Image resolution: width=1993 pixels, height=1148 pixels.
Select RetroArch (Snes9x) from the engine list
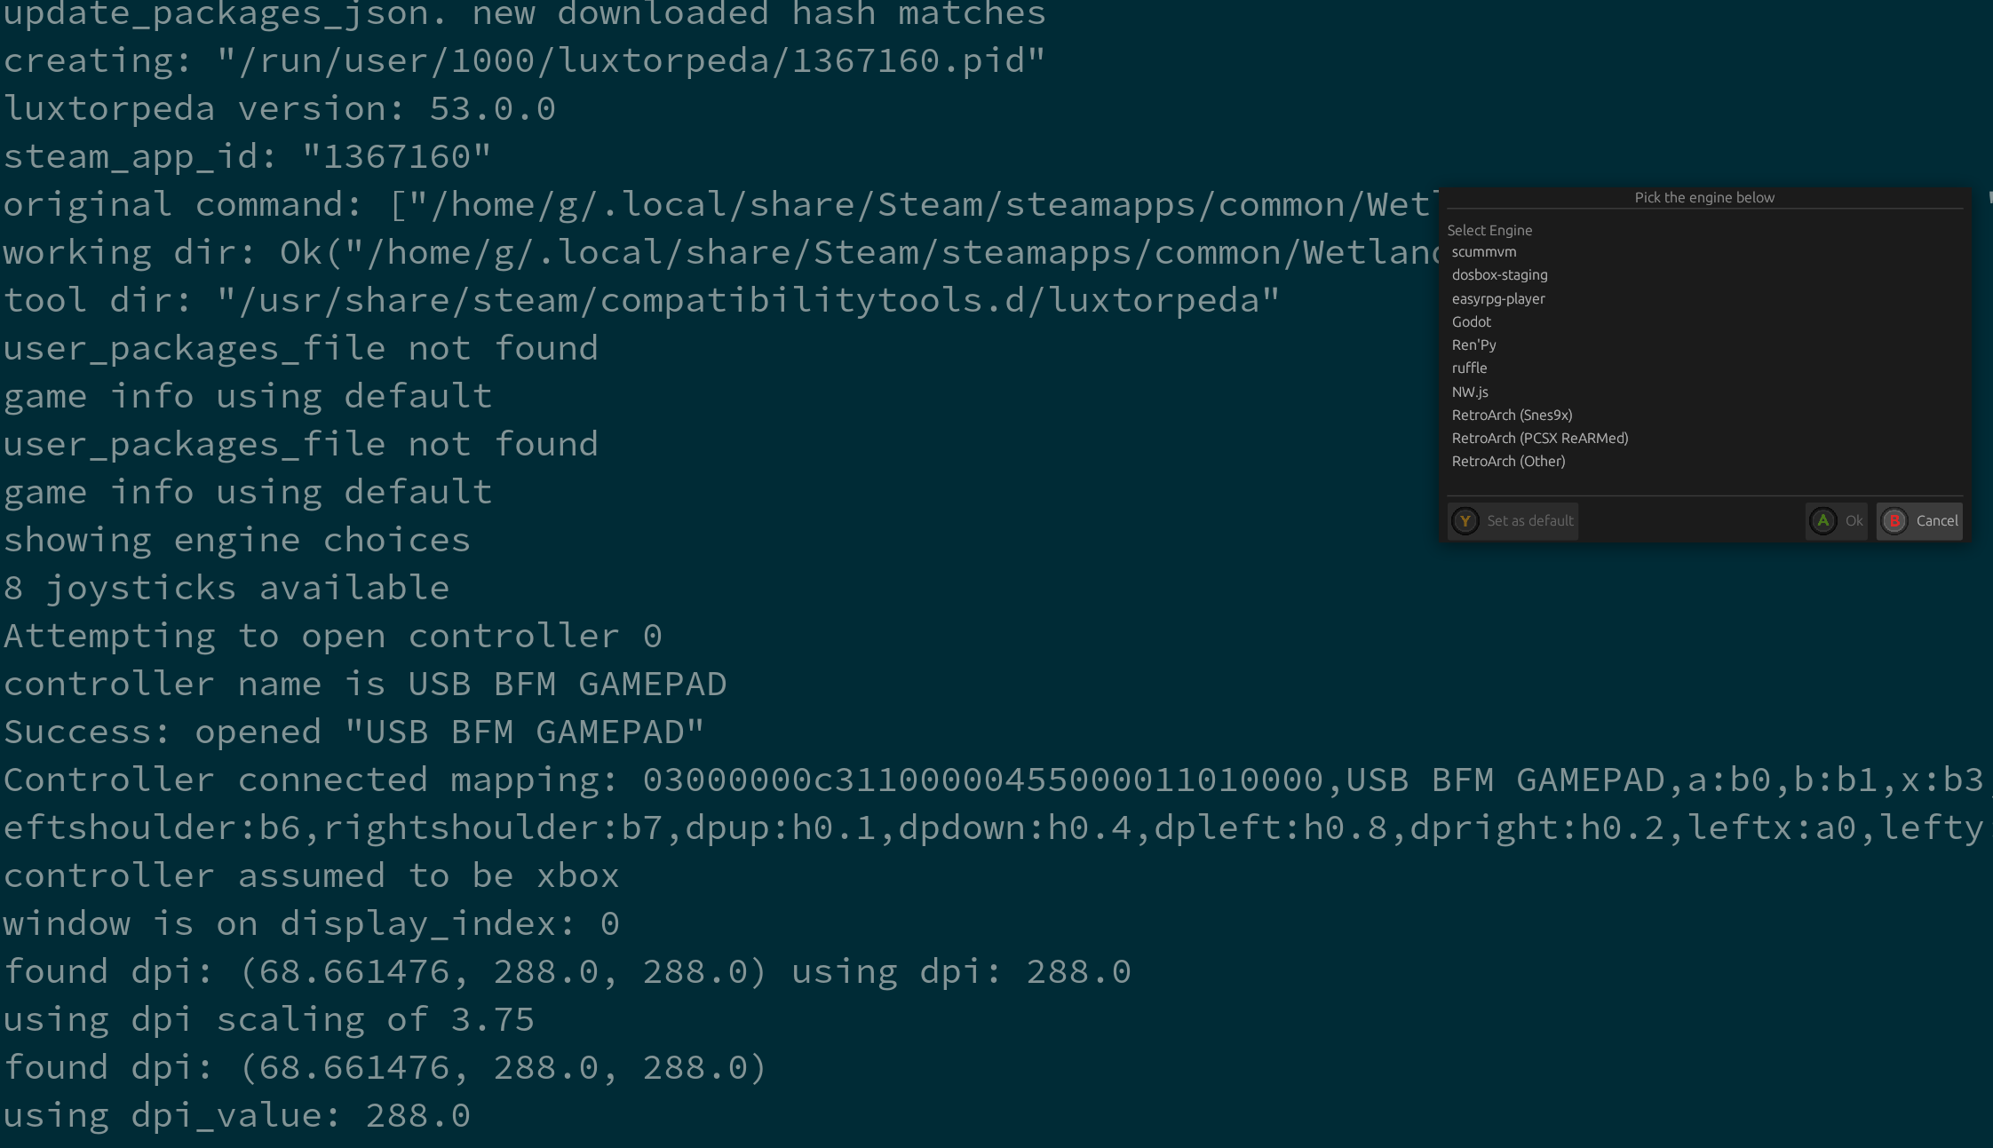1512,414
